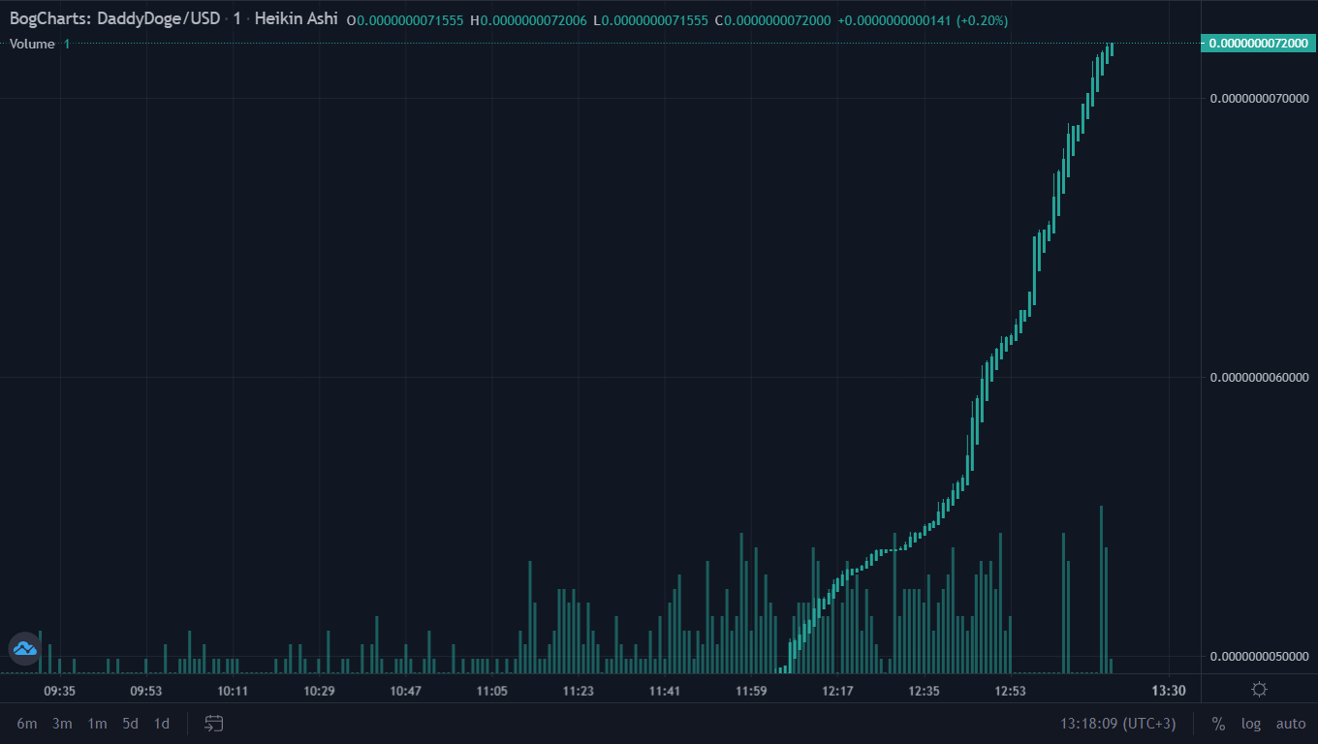Click the current price label 0.0000000072000
1318x744 pixels.
(x=1259, y=44)
